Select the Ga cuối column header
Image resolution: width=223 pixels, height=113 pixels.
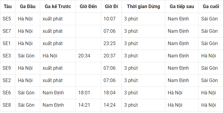coord(211,7)
